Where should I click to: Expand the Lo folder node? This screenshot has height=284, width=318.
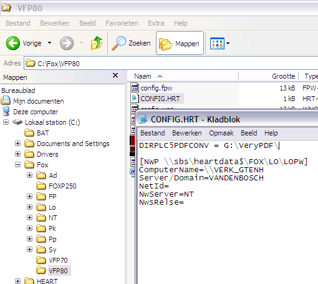(x=30, y=207)
